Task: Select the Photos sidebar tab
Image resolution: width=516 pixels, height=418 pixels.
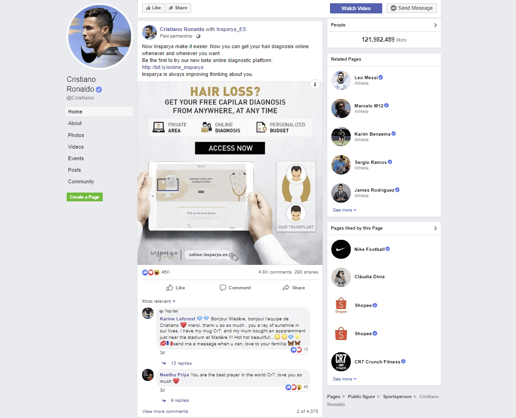Action: pyautogui.click(x=76, y=135)
